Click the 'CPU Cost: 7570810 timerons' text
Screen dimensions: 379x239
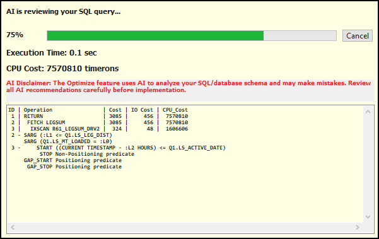(62, 68)
